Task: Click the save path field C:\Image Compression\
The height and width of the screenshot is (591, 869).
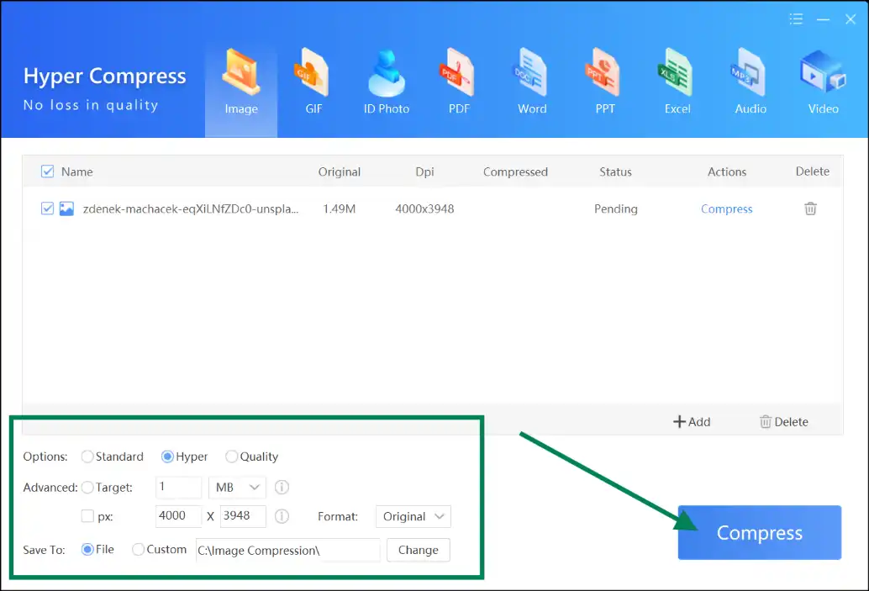Action: (x=287, y=550)
